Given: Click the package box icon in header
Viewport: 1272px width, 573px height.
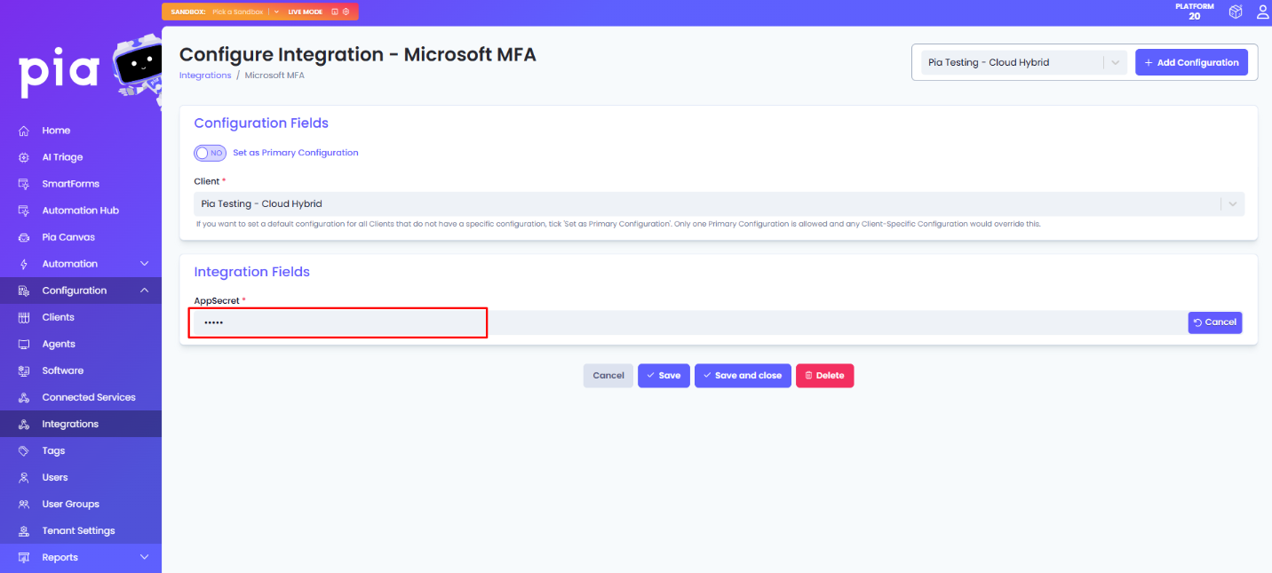Looking at the screenshot, I should point(1236,12).
